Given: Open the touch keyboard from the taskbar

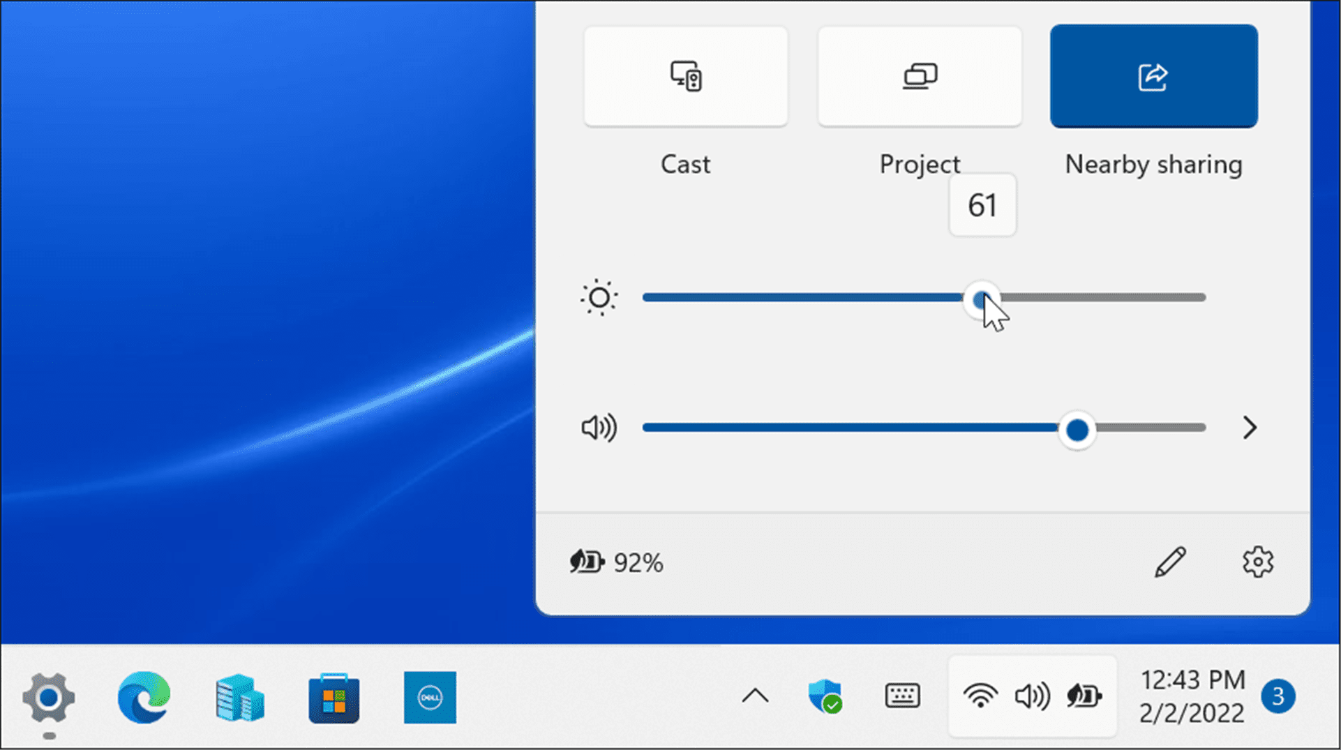Looking at the screenshot, I should 901,696.
